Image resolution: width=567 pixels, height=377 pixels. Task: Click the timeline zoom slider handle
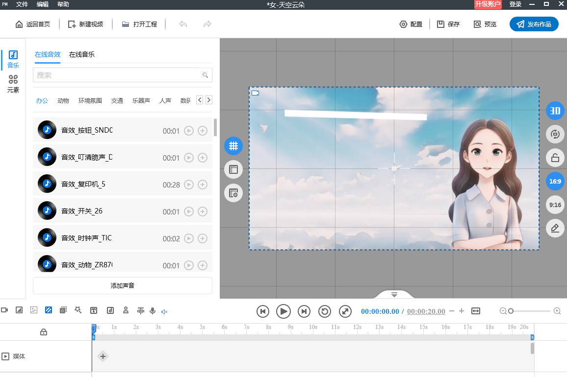point(511,311)
